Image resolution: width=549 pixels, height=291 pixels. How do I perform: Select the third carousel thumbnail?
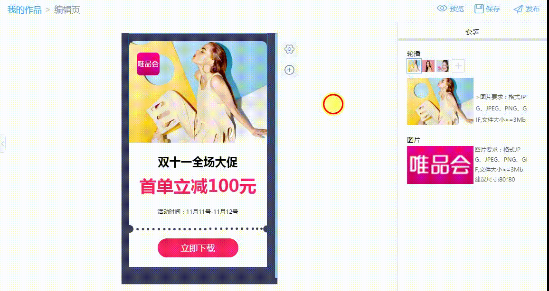tap(443, 66)
